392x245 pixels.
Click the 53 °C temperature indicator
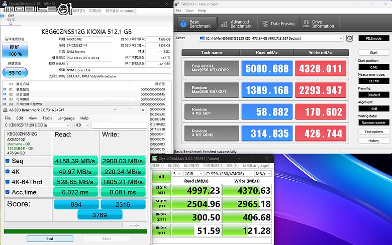[x=15, y=73]
